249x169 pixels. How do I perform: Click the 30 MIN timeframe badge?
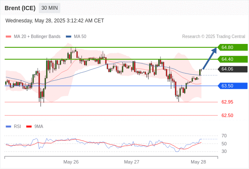49,8
